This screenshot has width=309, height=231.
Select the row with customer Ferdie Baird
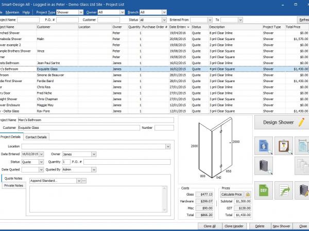tap(154, 81)
